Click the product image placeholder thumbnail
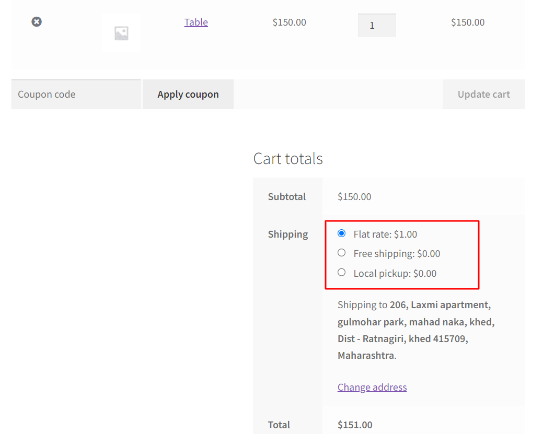Viewport: 543px width, 434px height. [x=121, y=32]
